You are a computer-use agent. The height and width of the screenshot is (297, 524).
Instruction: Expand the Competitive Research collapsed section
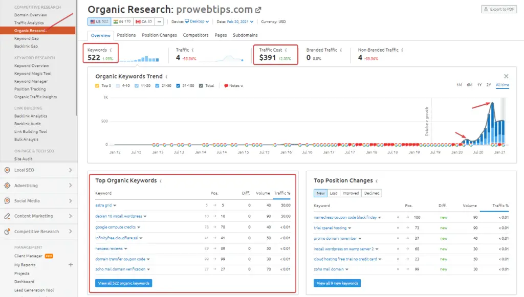click(71, 232)
